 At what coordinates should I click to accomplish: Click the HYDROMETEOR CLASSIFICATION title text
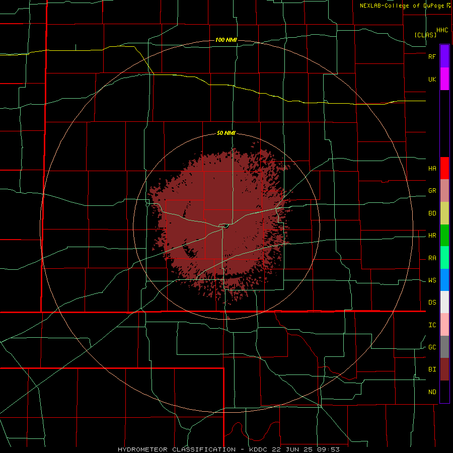(x=177, y=449)
